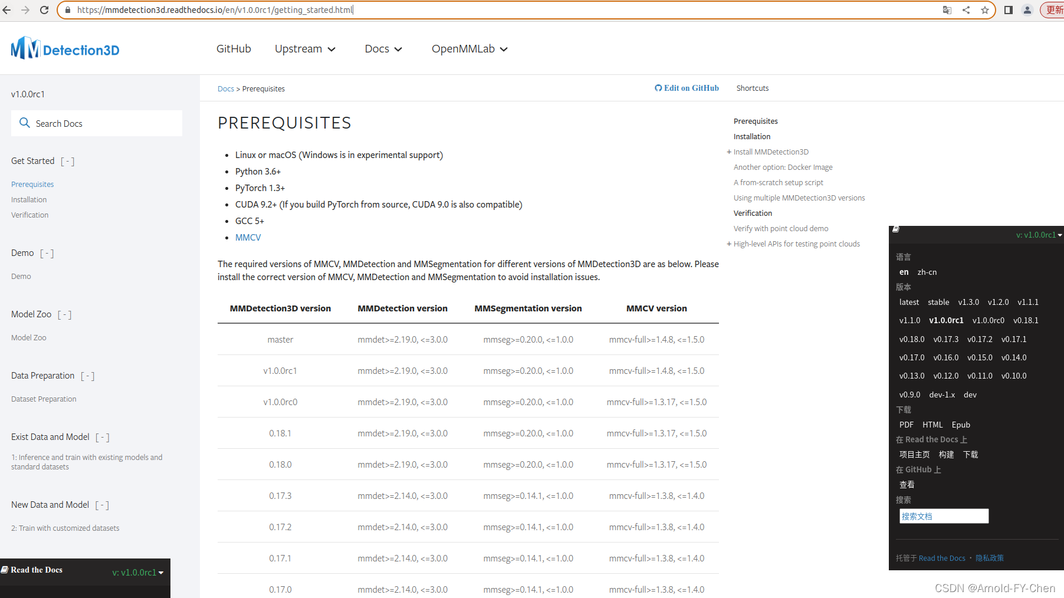The width and height of the screenshot is (1064, 598).
Task: Collapse the New Data and Model section
Action: [103, 505]
